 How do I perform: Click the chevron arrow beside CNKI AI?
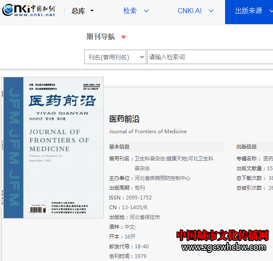[x=211, y=11]
